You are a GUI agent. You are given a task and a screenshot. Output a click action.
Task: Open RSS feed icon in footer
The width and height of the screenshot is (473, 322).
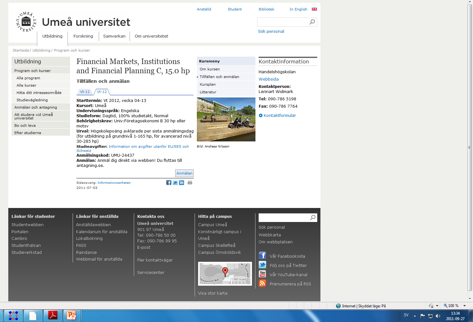pyautogui.click(x=262, y=283)
